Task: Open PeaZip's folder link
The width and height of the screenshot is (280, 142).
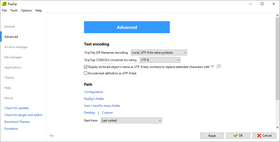Action: [x=94, y=99]
